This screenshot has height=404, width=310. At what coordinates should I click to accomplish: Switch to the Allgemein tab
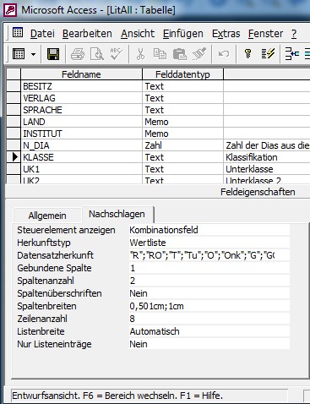pyautogui.click(x=47, y=216)
